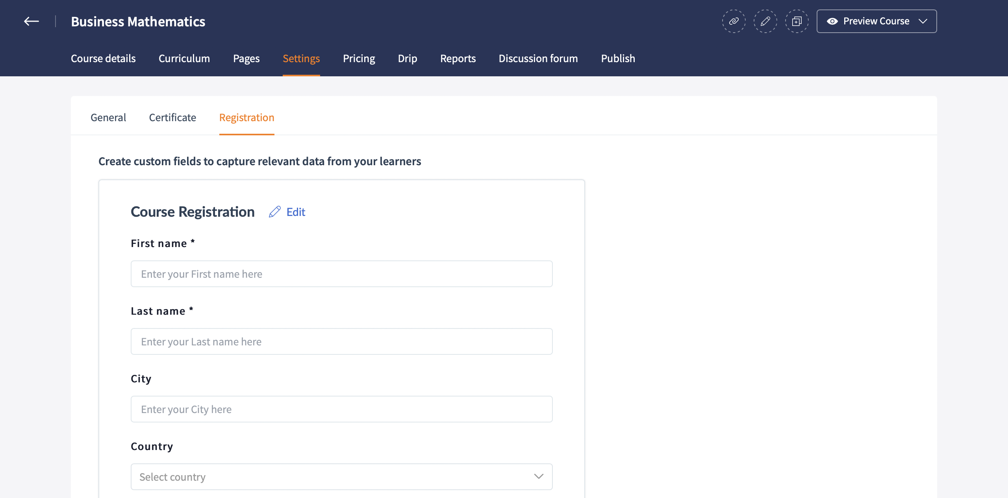Viewport: 1008px width, 498px height.
Task: Open the Publish tab
Action: click(618, 59)
